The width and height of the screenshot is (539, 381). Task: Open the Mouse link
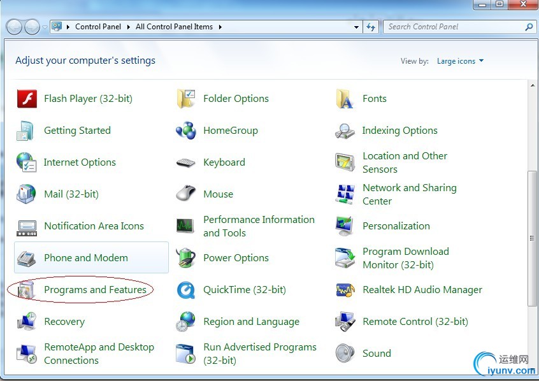click(219, 194)
